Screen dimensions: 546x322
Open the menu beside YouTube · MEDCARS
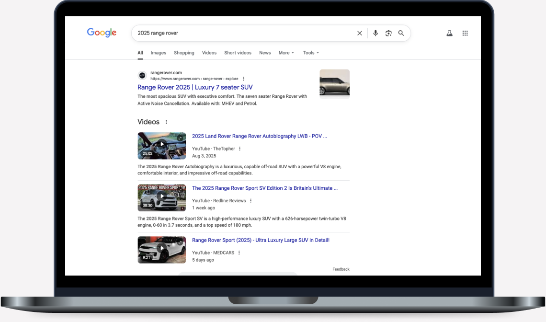pos(239,253)
